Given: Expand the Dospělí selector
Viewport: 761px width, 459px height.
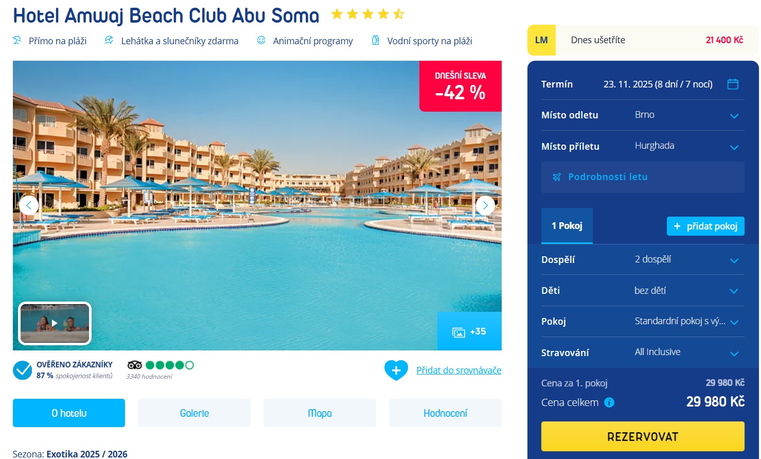Looking at the screenshot, I should [x=643, y=259].
